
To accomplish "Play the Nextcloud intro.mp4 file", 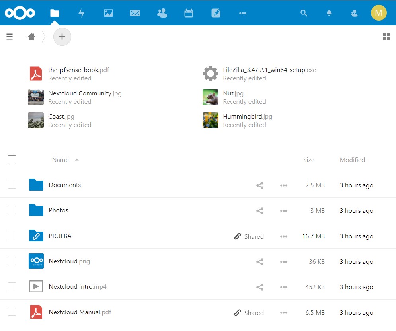I will coord(78,287).
